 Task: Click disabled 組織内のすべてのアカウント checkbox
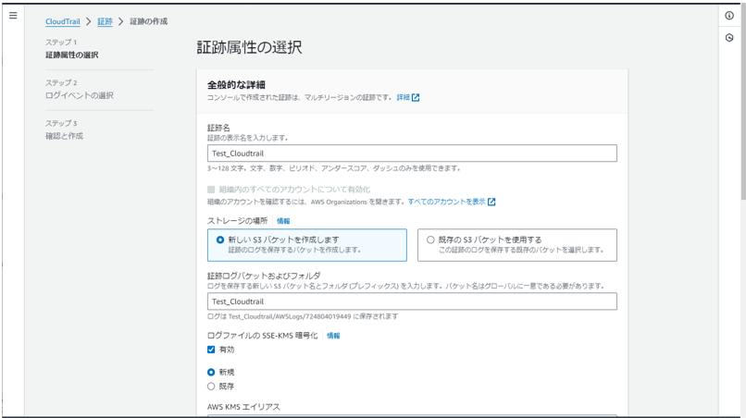coord(211,190)
